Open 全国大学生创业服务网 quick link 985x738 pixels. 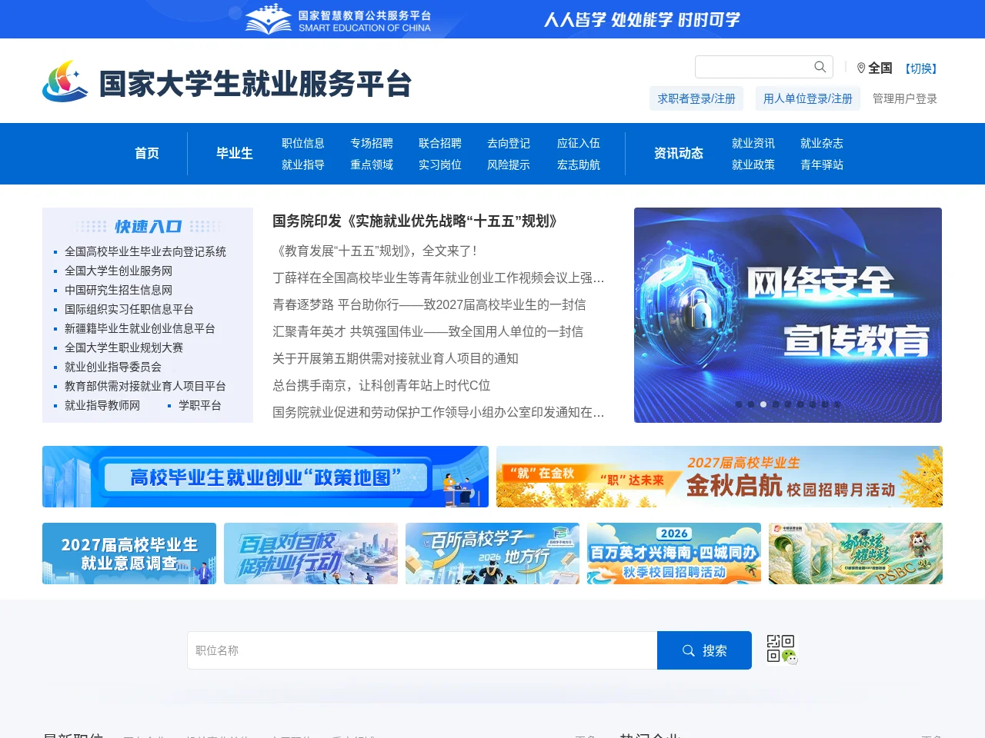point(119,271)
